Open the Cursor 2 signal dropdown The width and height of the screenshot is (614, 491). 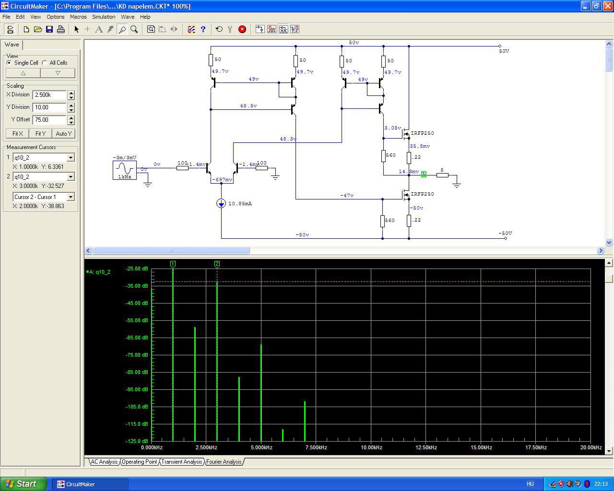point(71,177)
